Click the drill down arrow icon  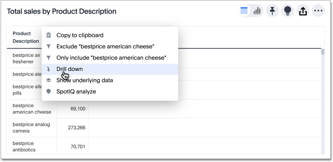49,69
